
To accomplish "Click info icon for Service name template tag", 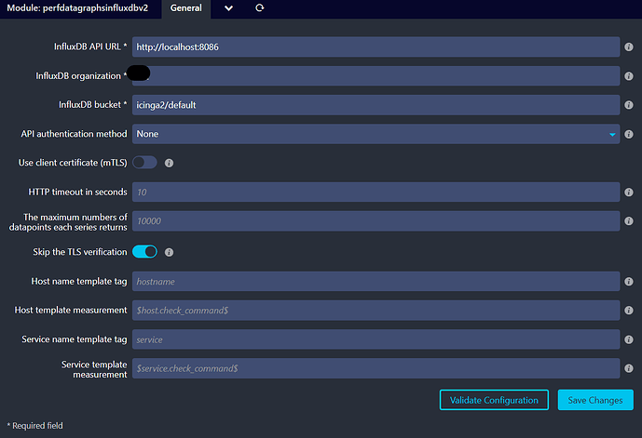I will [628, 339].
